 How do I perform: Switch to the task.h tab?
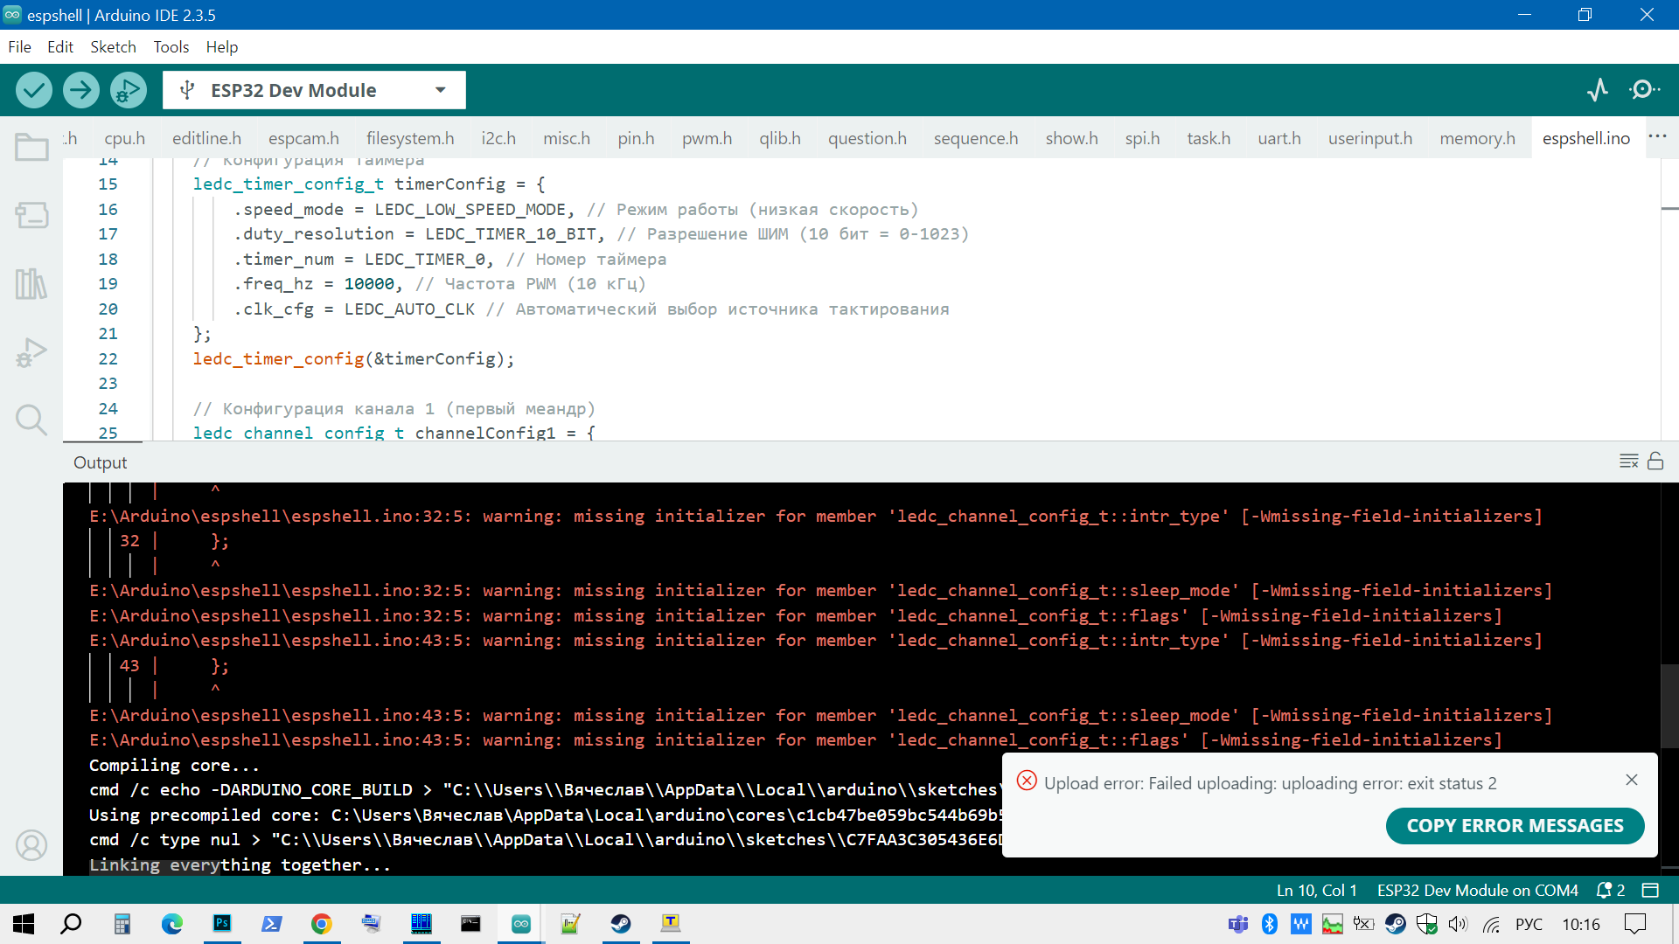tap(1209, 138)
